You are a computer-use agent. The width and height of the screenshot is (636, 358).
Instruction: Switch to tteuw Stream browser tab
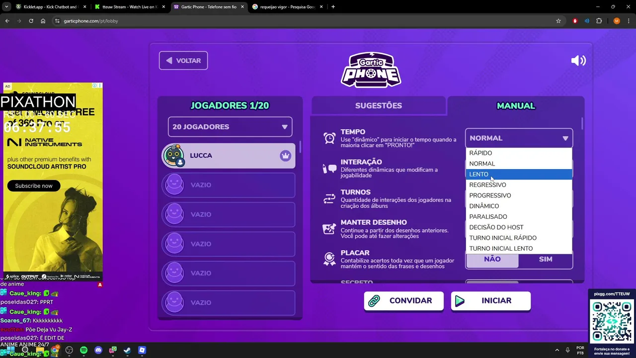coord(130,6)
